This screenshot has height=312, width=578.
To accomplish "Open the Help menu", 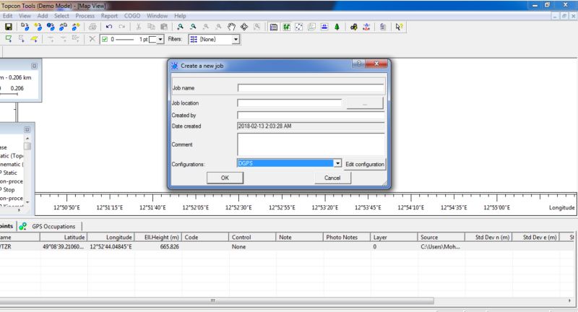I will (180, 16).
